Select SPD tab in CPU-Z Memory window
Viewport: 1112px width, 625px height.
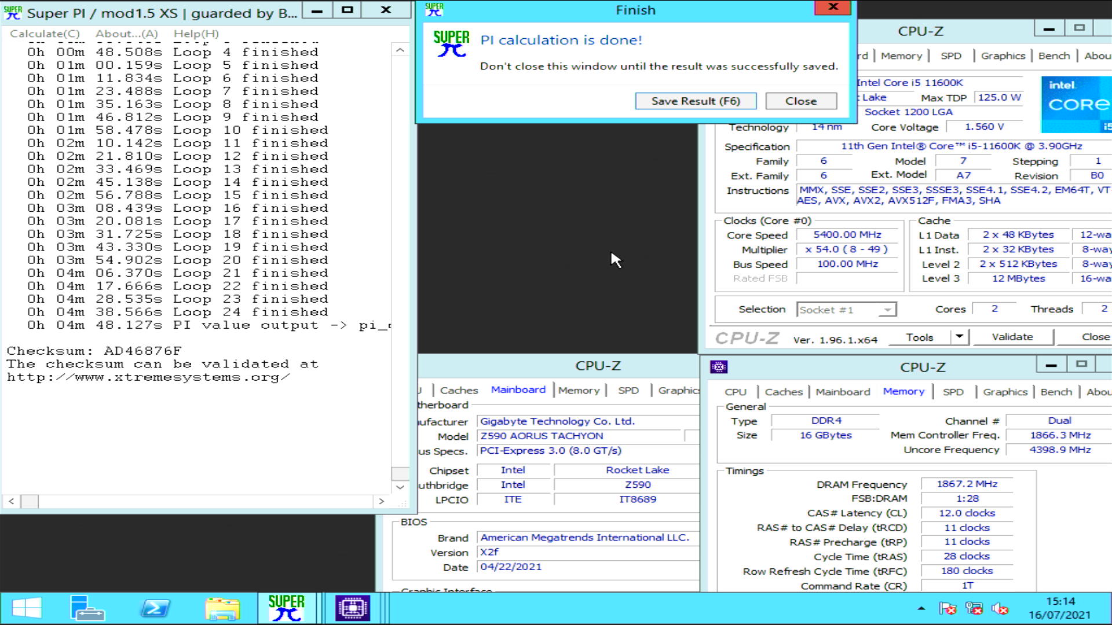click(953, 392)
